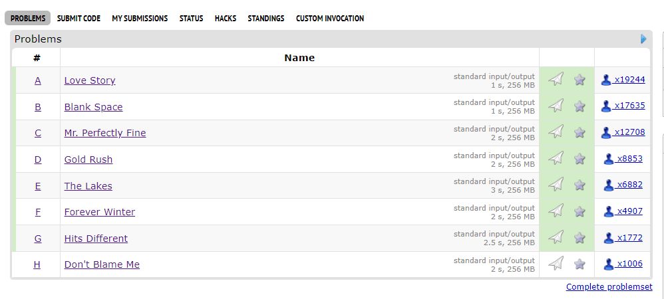
Task: Switch to the Standings tab
Action: click(x=266, y=18)
